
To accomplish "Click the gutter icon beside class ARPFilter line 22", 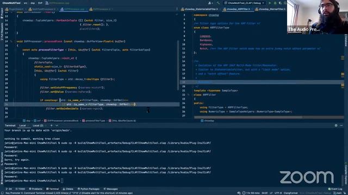I will [189, 95].
